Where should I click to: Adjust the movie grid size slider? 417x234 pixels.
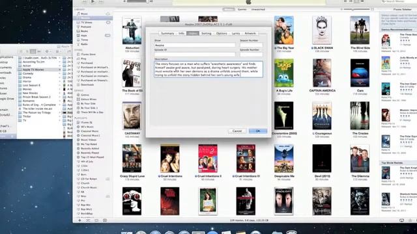point(356,9)
